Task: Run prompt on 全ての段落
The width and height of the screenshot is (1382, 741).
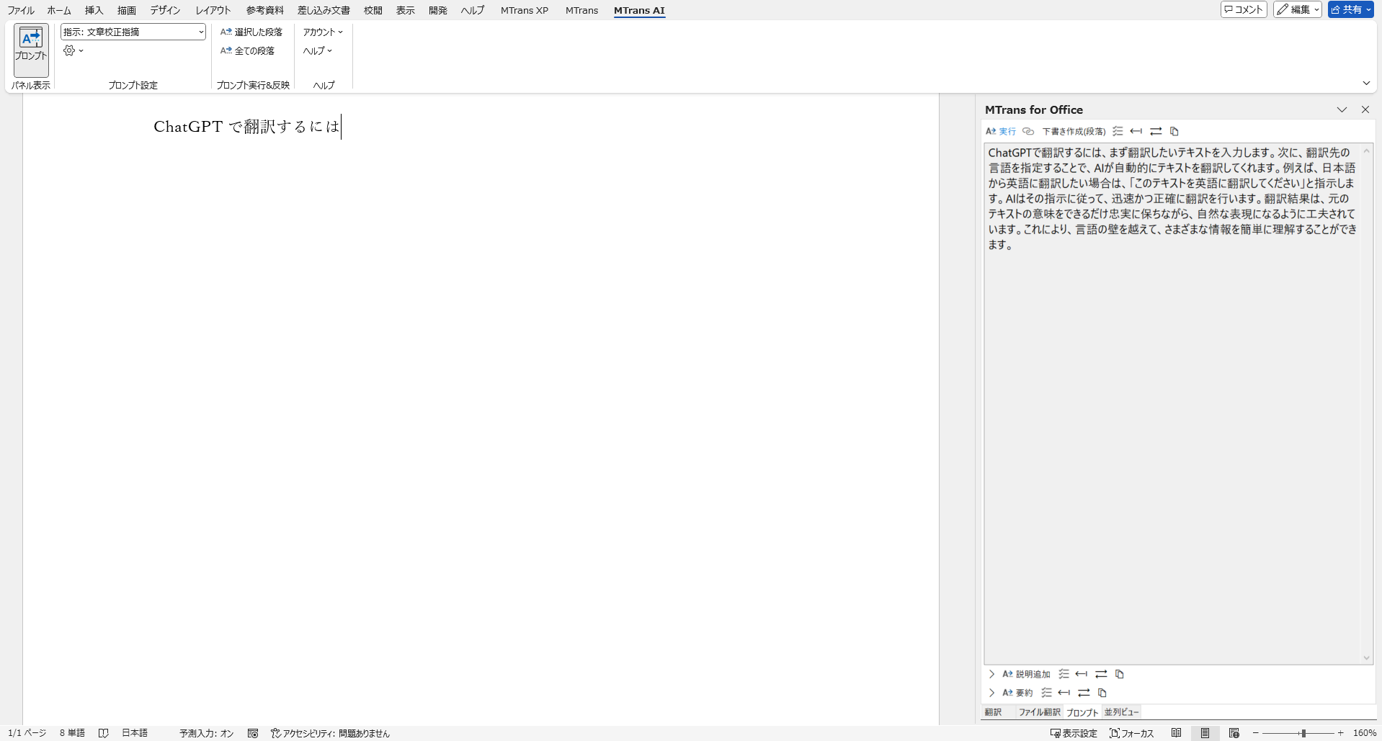Action: point(247,50)
